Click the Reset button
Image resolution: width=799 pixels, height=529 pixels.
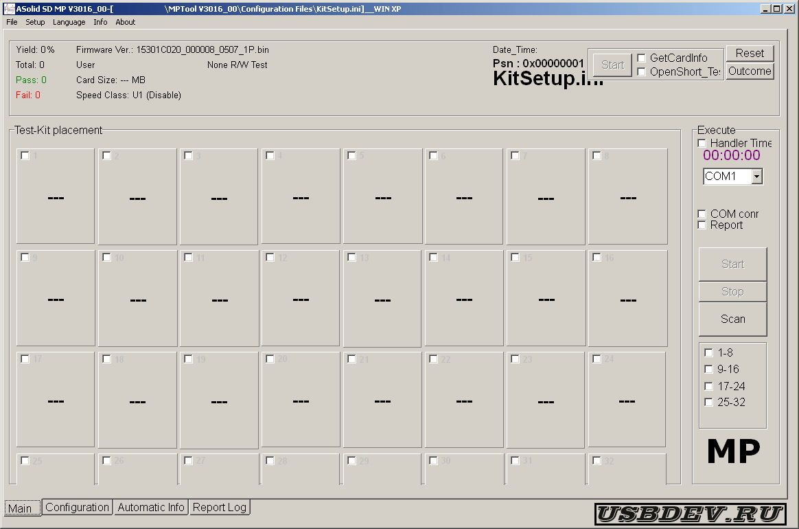tap(750, 53)
